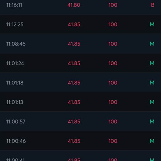Click the red B marker at 11:16:11

point(153,5)
